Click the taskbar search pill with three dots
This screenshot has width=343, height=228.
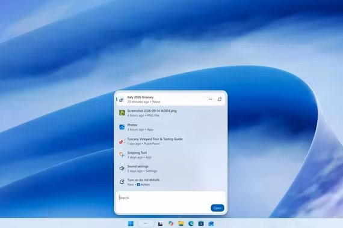click(146, 223)
